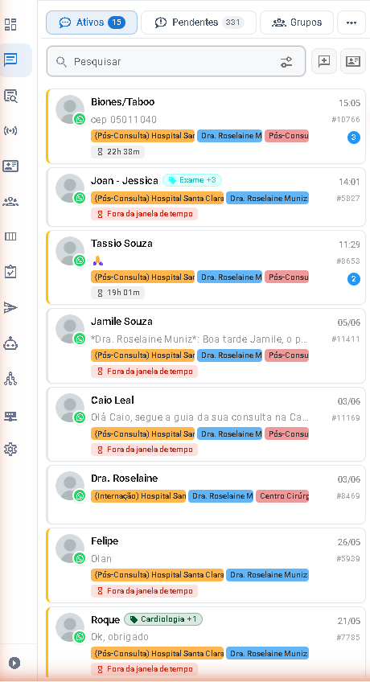Click message preview 'Olan'

click(101, 558)
